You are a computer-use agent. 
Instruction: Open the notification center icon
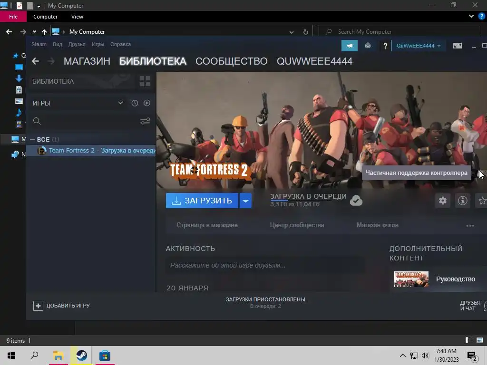pos(472,355)
